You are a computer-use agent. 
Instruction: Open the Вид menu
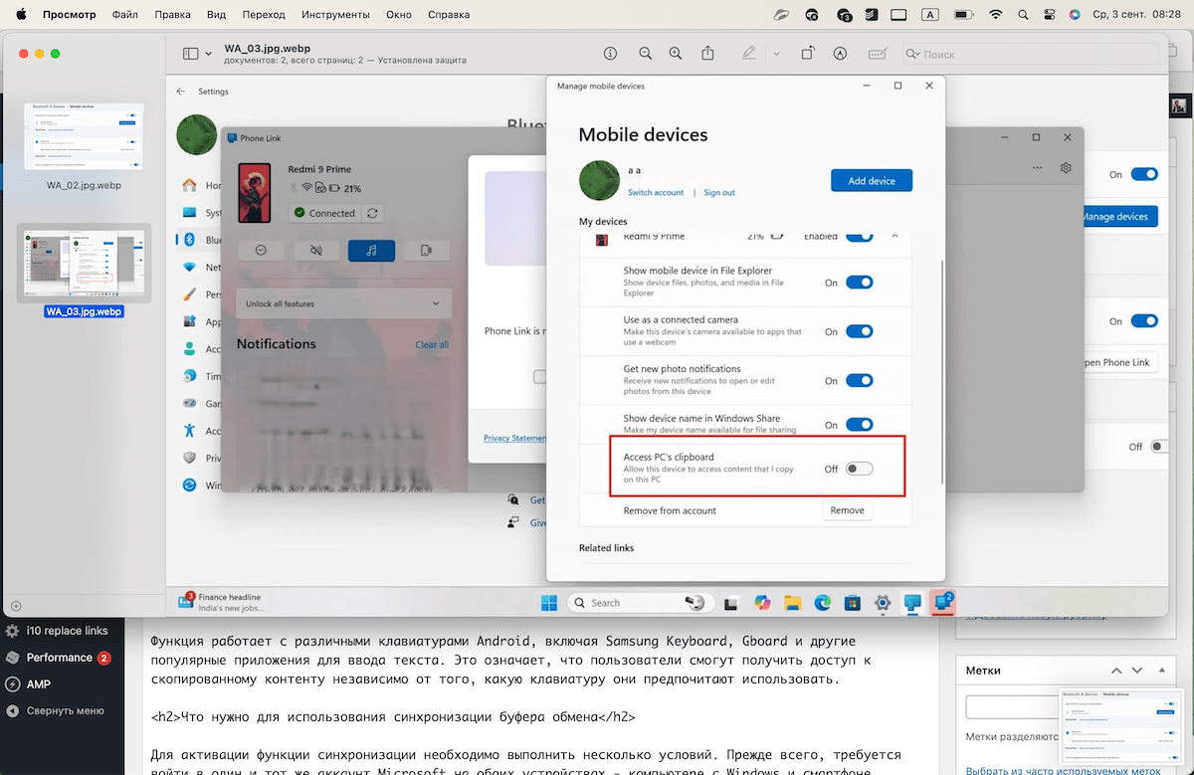click(x=217, y=15)
